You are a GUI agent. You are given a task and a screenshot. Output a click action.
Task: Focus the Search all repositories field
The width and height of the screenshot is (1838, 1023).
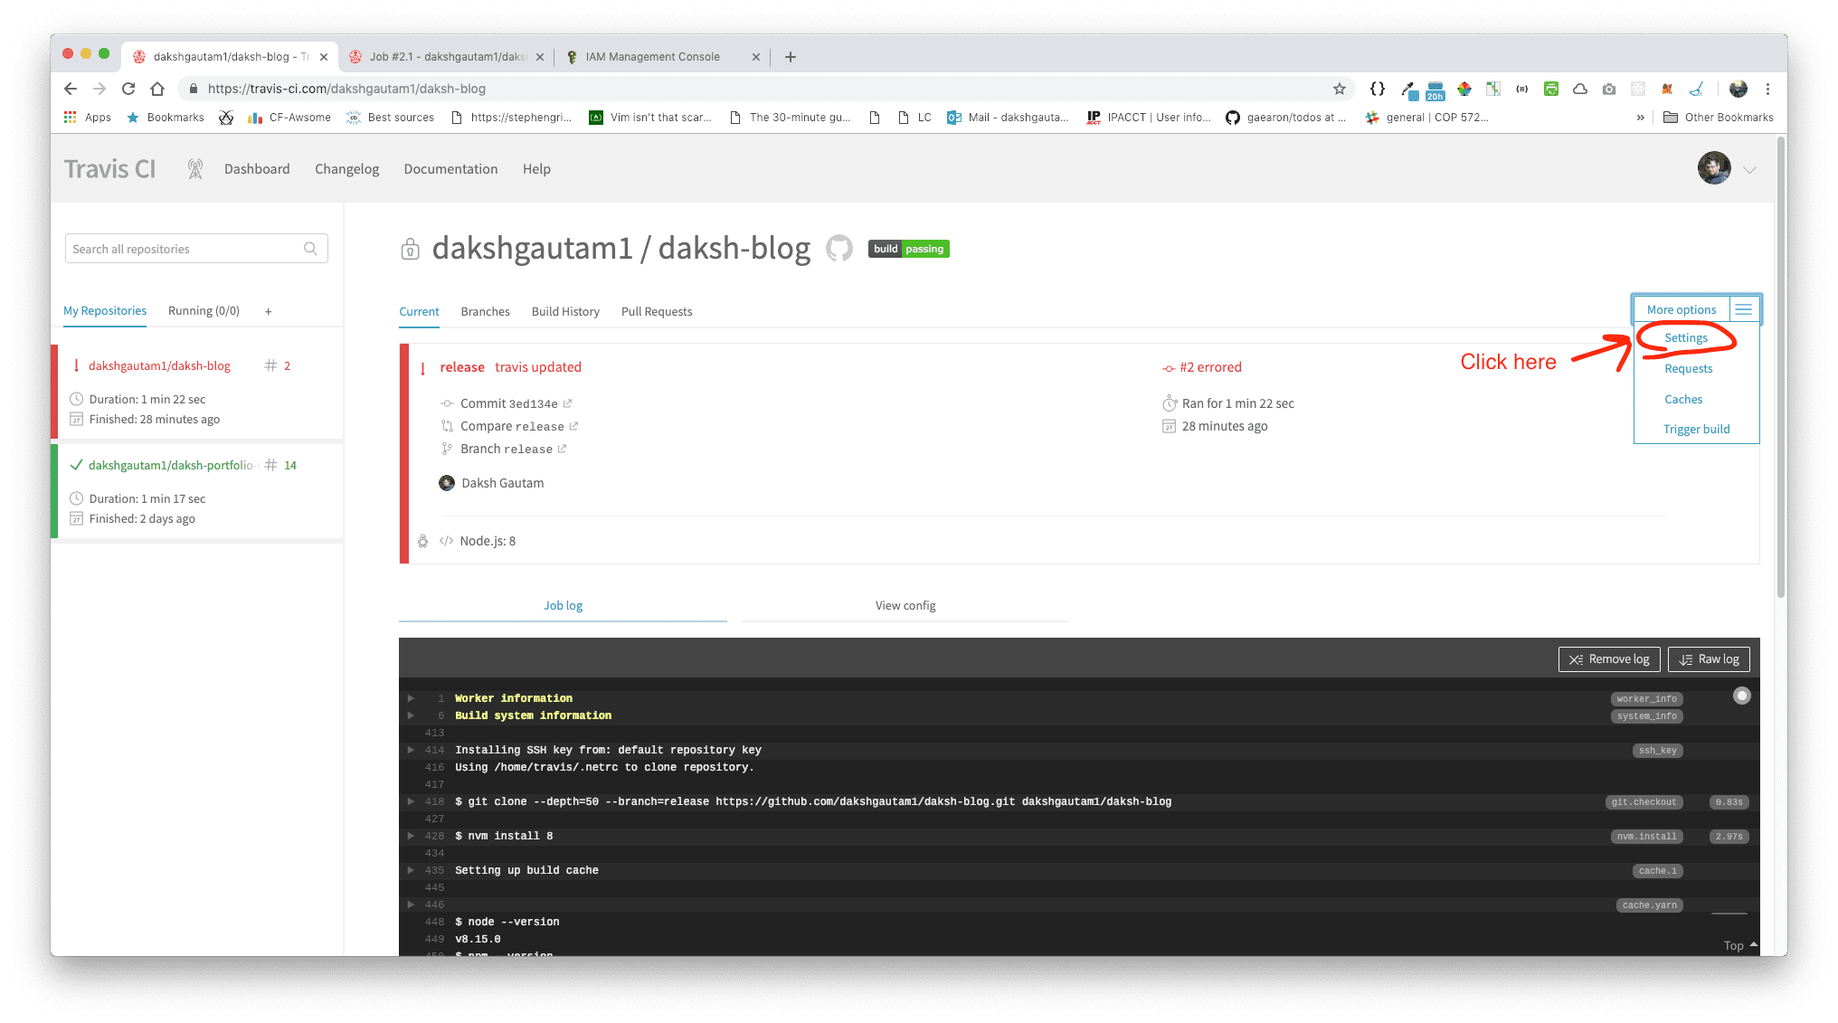click(196, 249)
